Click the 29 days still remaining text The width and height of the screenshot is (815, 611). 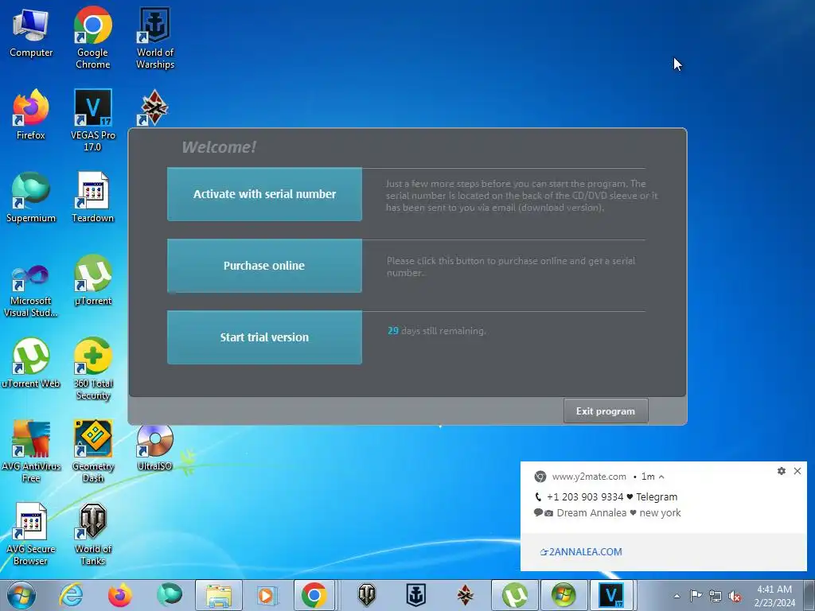[437, 330]
